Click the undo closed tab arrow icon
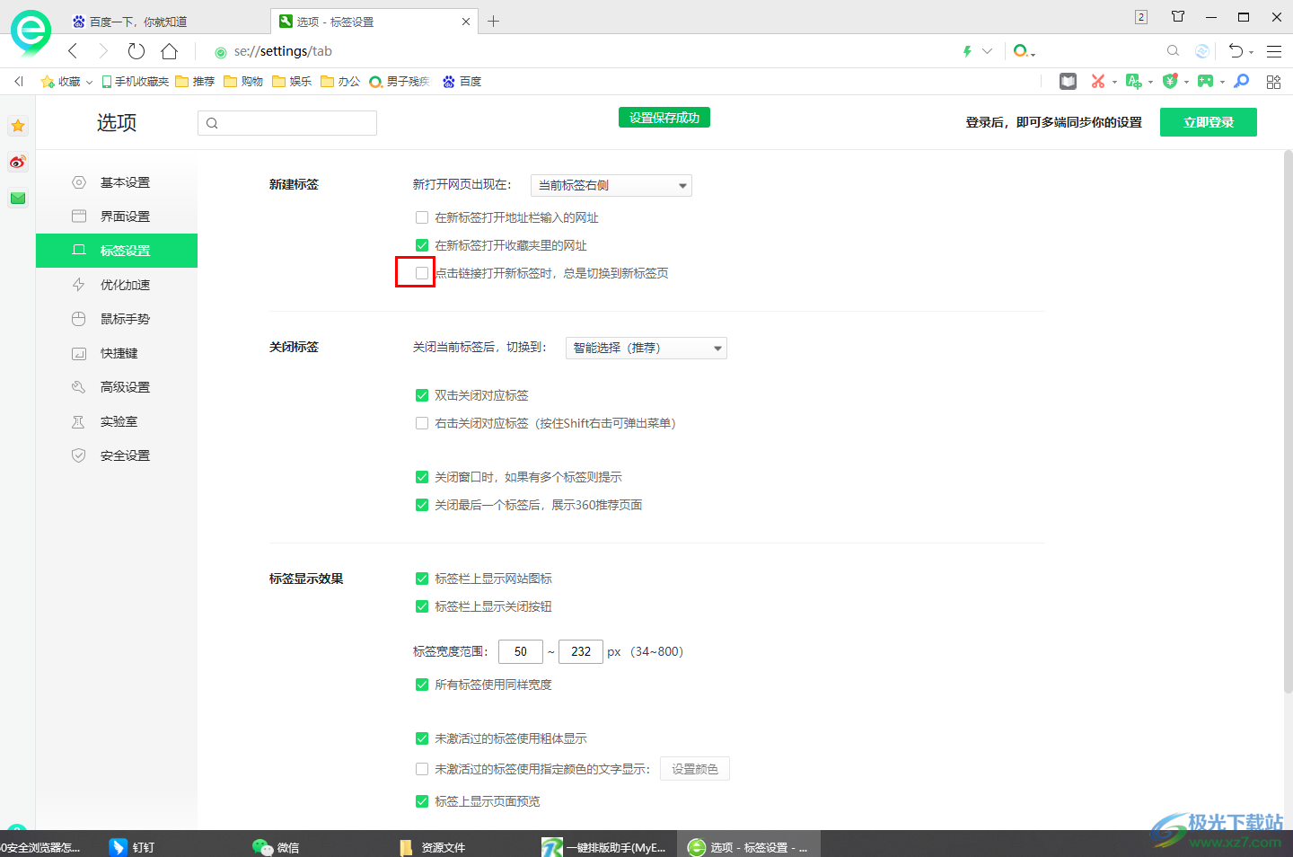Viewport: 1293px width, 857px height. [1236, 51]
